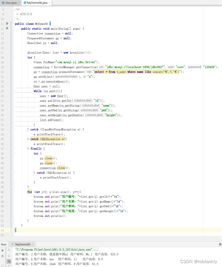The image size is (222, 267).
Task: Click the class file icon on the MyDemo06.java tab
Action: pos(25,3)
